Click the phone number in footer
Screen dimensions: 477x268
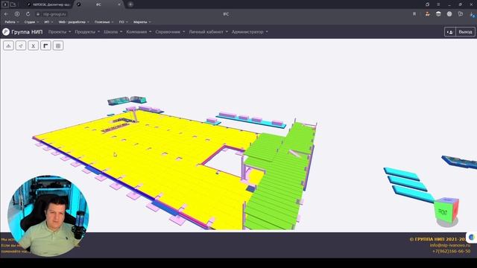[x=451, y=252]
